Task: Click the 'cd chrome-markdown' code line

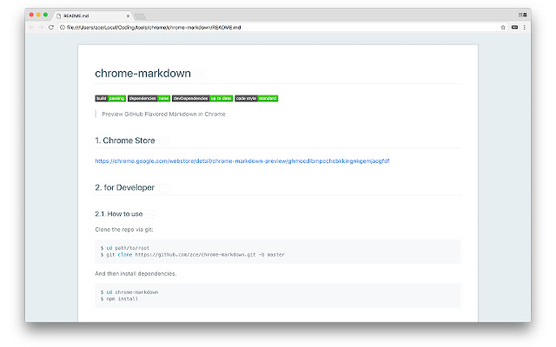Action: click(x=129, y=292)
